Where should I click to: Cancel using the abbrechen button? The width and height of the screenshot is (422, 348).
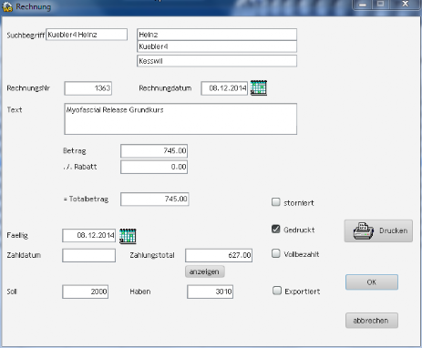[x=372, y=321]
